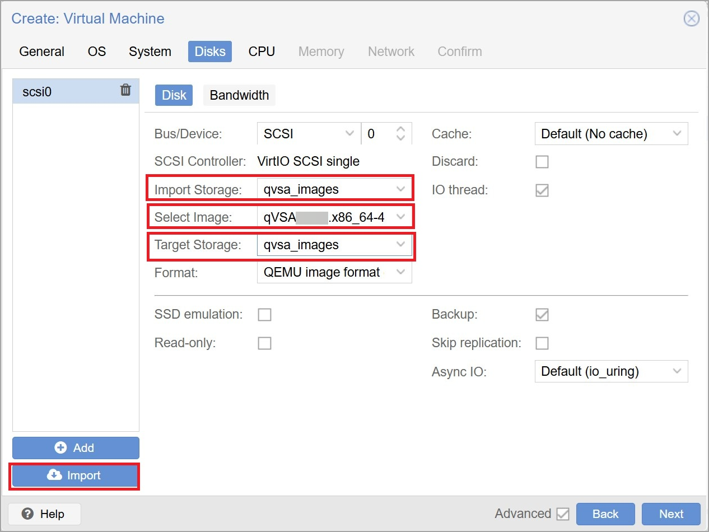709x532 pixels.
Task: Click the Create: Virtual Machine title
Action: (88, 18)
